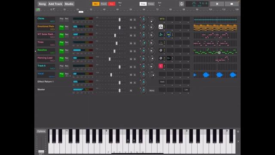The height and width of the screenshot is (155, 275).
Task: Open the pink K plugin on Track 6
Action: click(161, 66)
